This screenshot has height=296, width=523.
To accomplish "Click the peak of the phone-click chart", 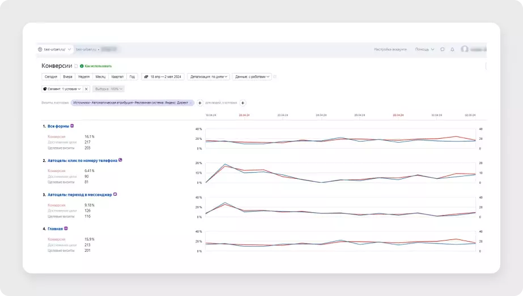I will (x=225, y=164).
